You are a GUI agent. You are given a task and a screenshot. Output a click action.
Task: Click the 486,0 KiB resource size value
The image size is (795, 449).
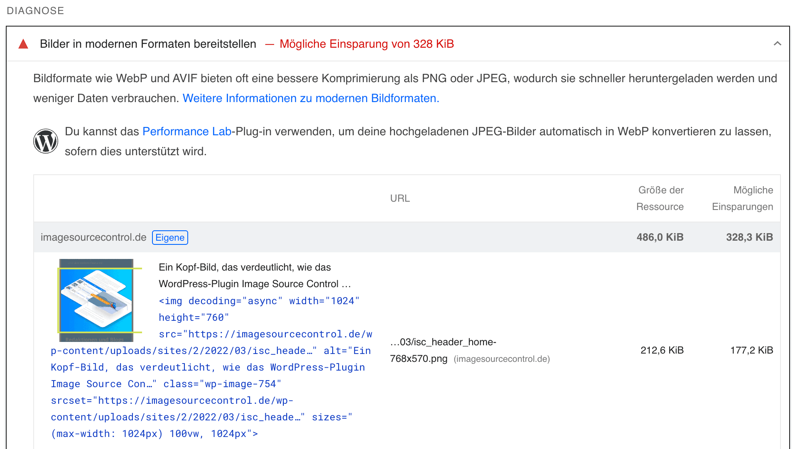660,237
